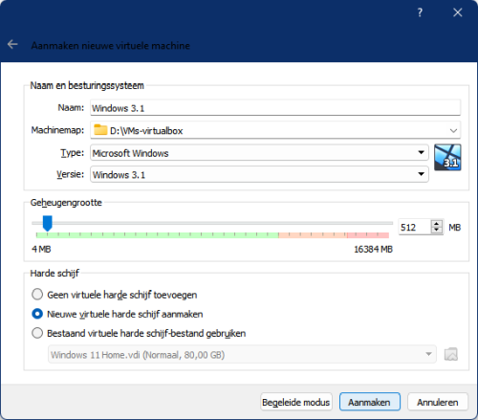The width and height of the screenshot is (478, 420).
Task: Click the '4 MB' minimum label
Action: click(x=41, y=249)
